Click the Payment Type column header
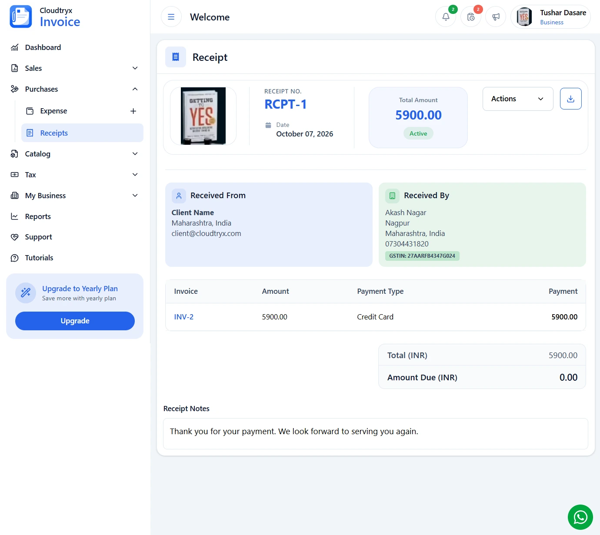The width and height of the screenshot is (600, 535). [380, 291]
